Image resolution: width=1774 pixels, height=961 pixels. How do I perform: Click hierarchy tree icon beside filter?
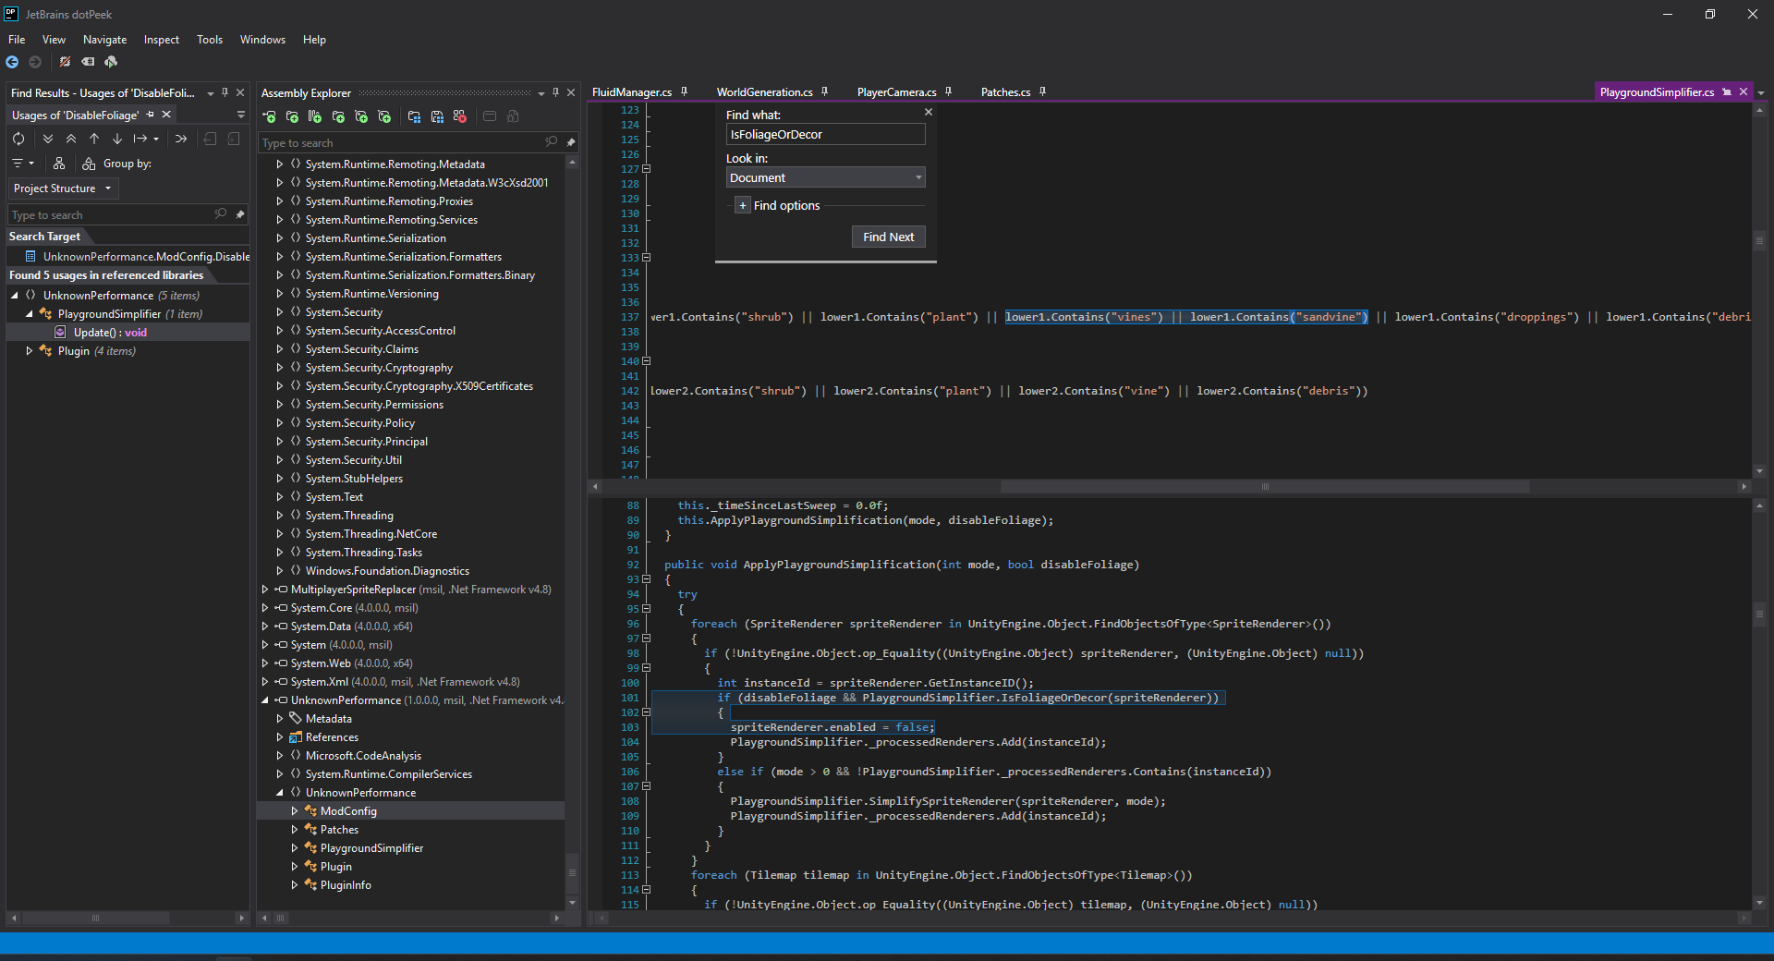coord(59,164)
